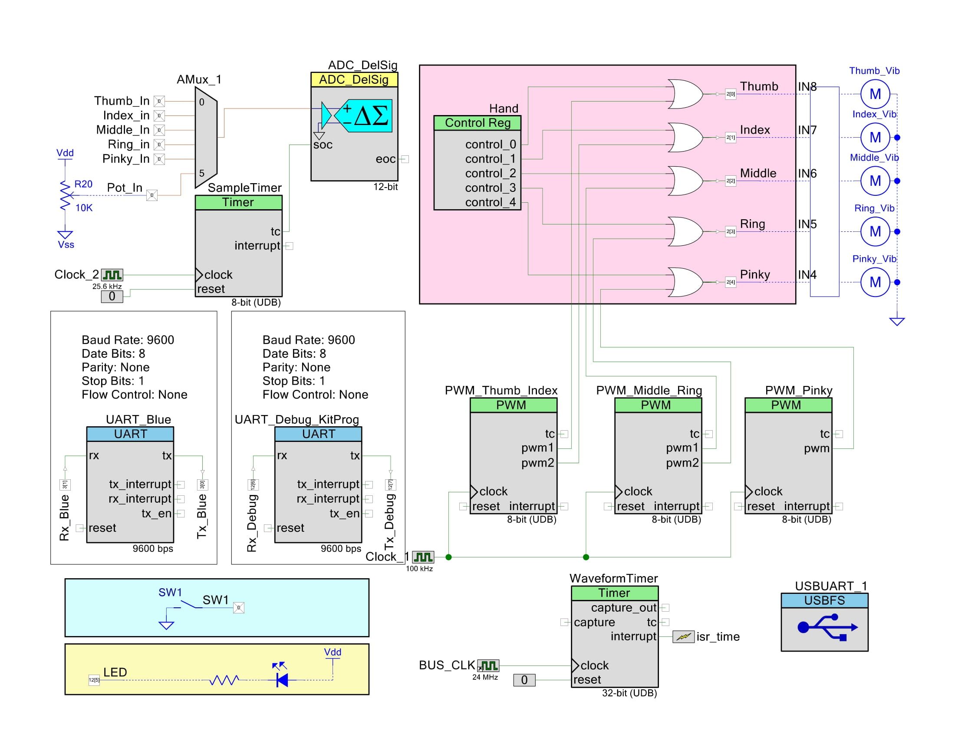Image resolution: width=955 pixels, height=738 pixels.
Task: Click the WaveformTimer block title
Action: pyautogui.click(x=614, y=593)
